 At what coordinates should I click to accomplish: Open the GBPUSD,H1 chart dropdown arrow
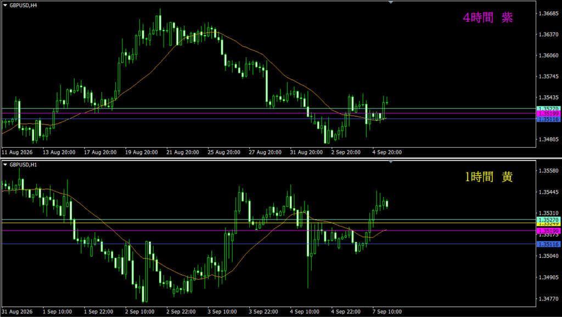tap(5, 165)
